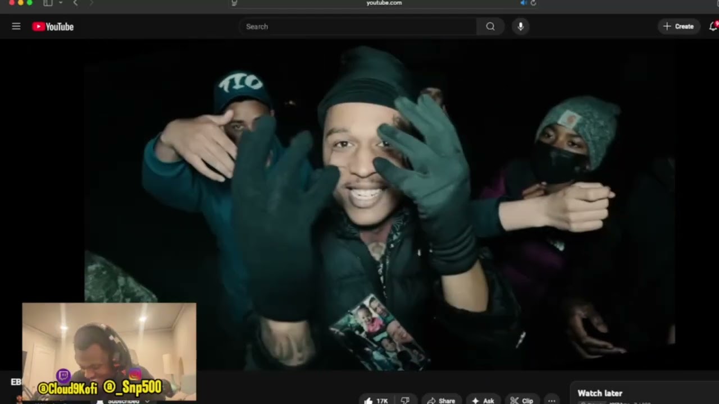
Task: Open the Ask button
Action: coord(483,400)
